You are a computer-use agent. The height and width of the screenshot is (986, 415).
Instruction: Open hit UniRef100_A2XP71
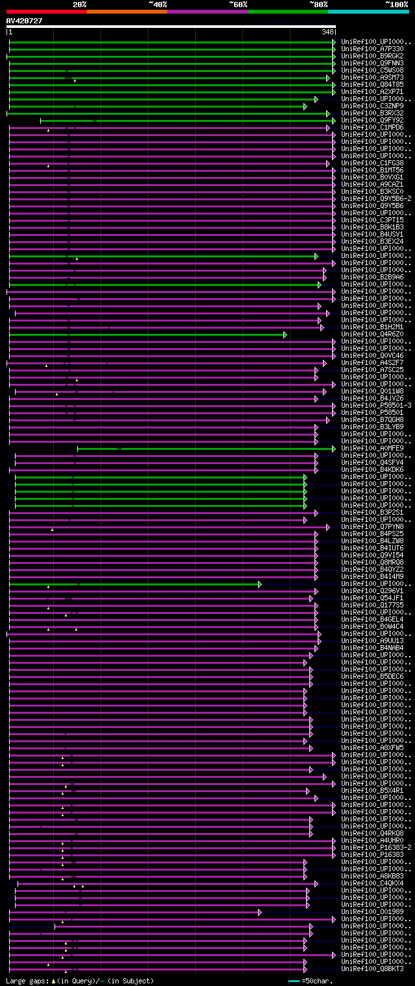372,91
